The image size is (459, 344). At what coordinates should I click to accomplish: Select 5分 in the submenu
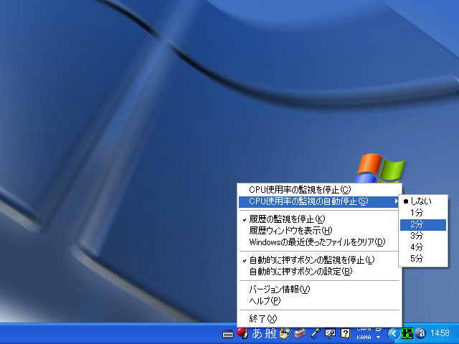423,259
